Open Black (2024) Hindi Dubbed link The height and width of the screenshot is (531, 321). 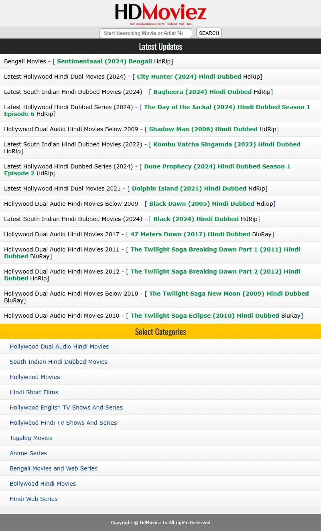click(x=196, y=219)
